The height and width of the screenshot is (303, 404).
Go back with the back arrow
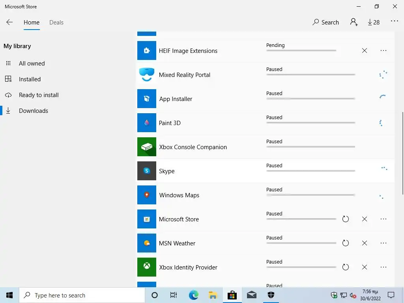(9, 22)
